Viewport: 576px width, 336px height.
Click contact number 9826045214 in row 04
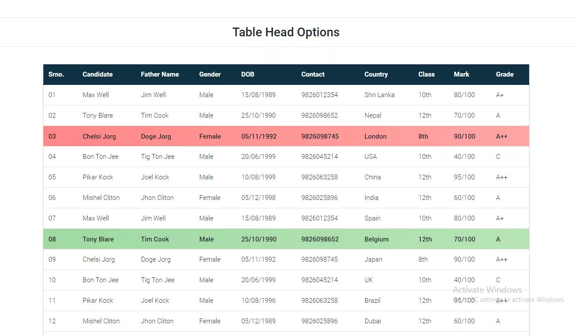320,157
